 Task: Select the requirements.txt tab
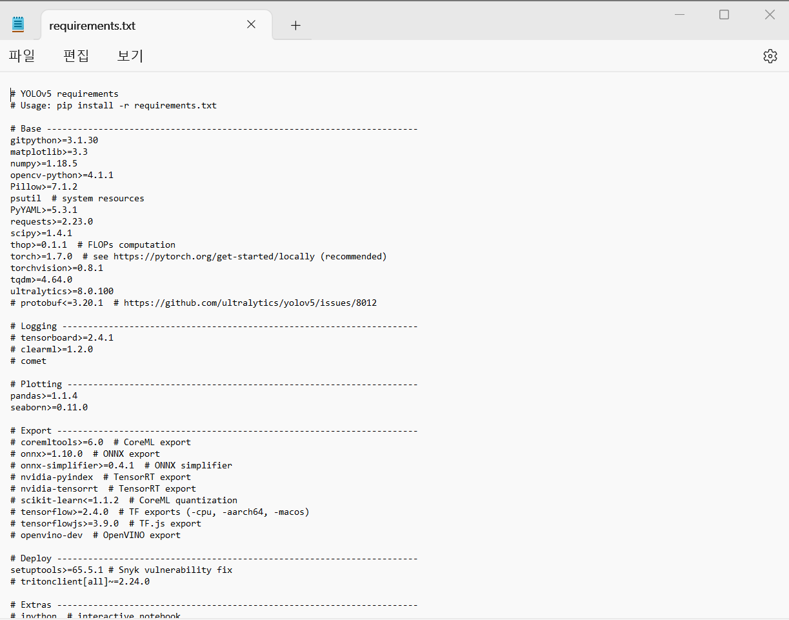(x=156, y=25)
